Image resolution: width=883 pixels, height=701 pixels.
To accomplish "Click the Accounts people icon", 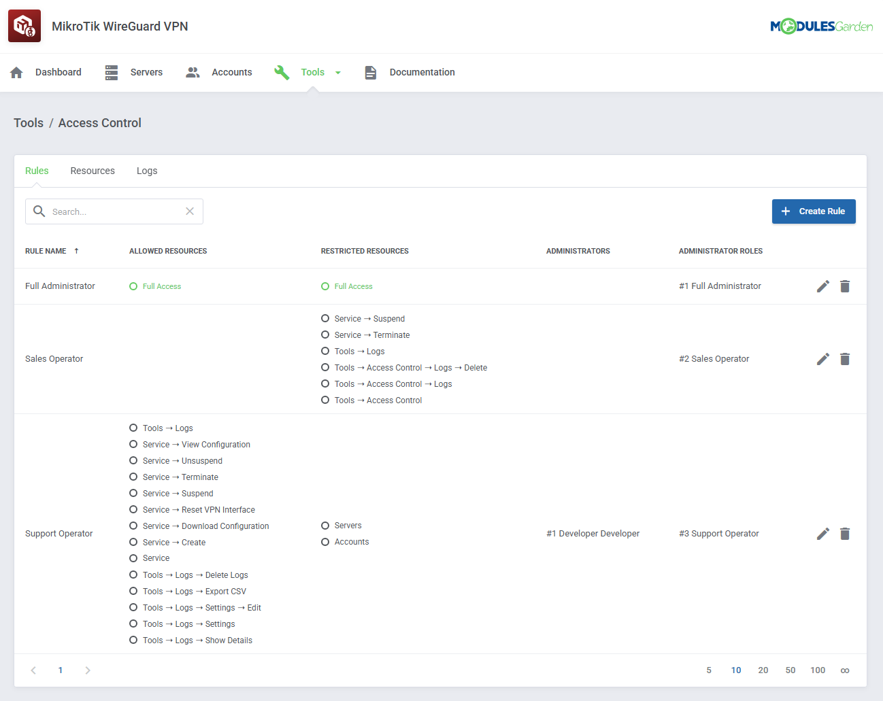I will click(x=193, y=73).
